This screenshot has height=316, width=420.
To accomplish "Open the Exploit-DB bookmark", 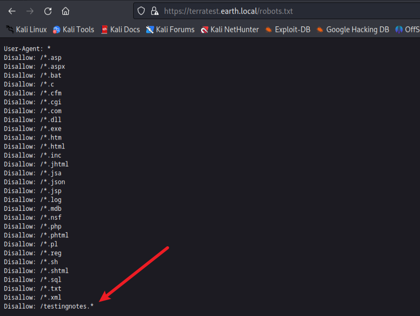I will [288, 29].
